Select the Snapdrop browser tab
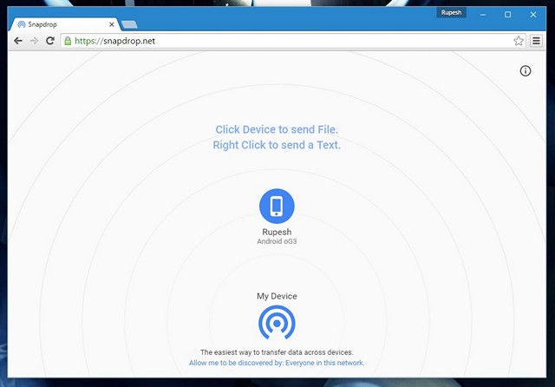The height and width of the screenshot is (387, 555). click(x=66, y=24)
